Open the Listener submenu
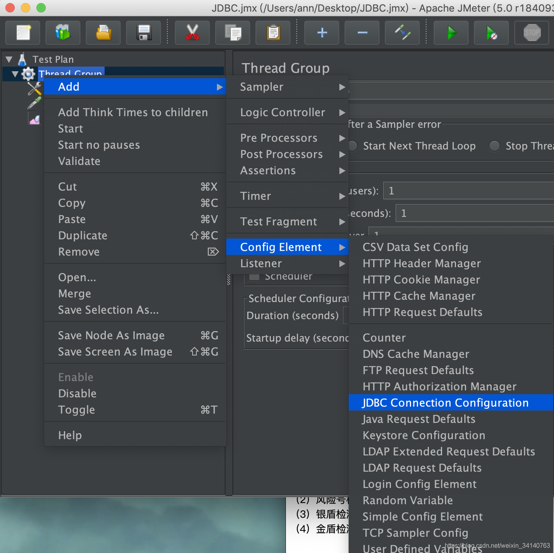The height and width of the screenshot is (553, 554). [287, 263]
